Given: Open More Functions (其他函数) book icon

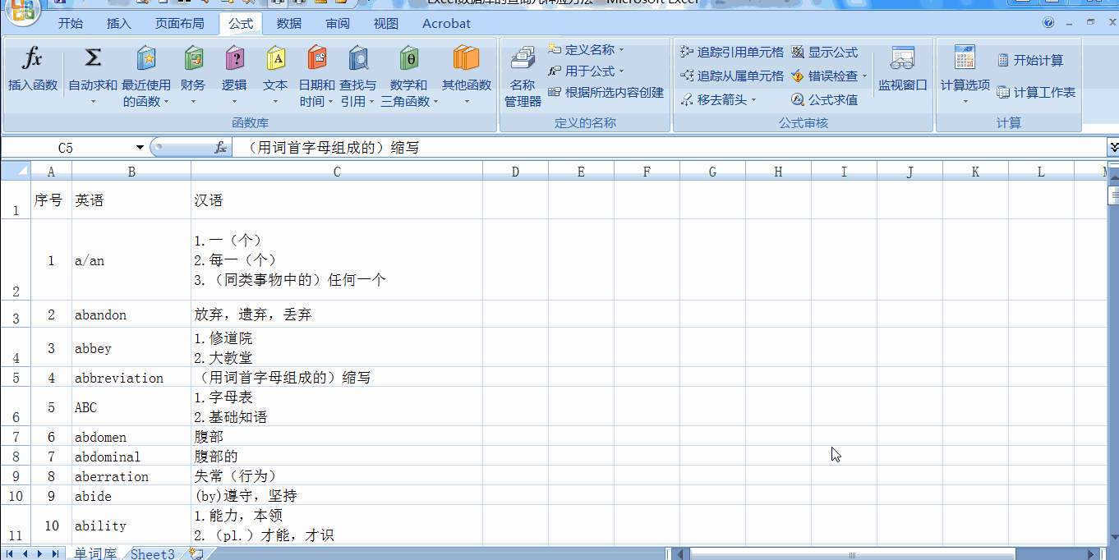Looking at the screenshot, I should point(466,58).
